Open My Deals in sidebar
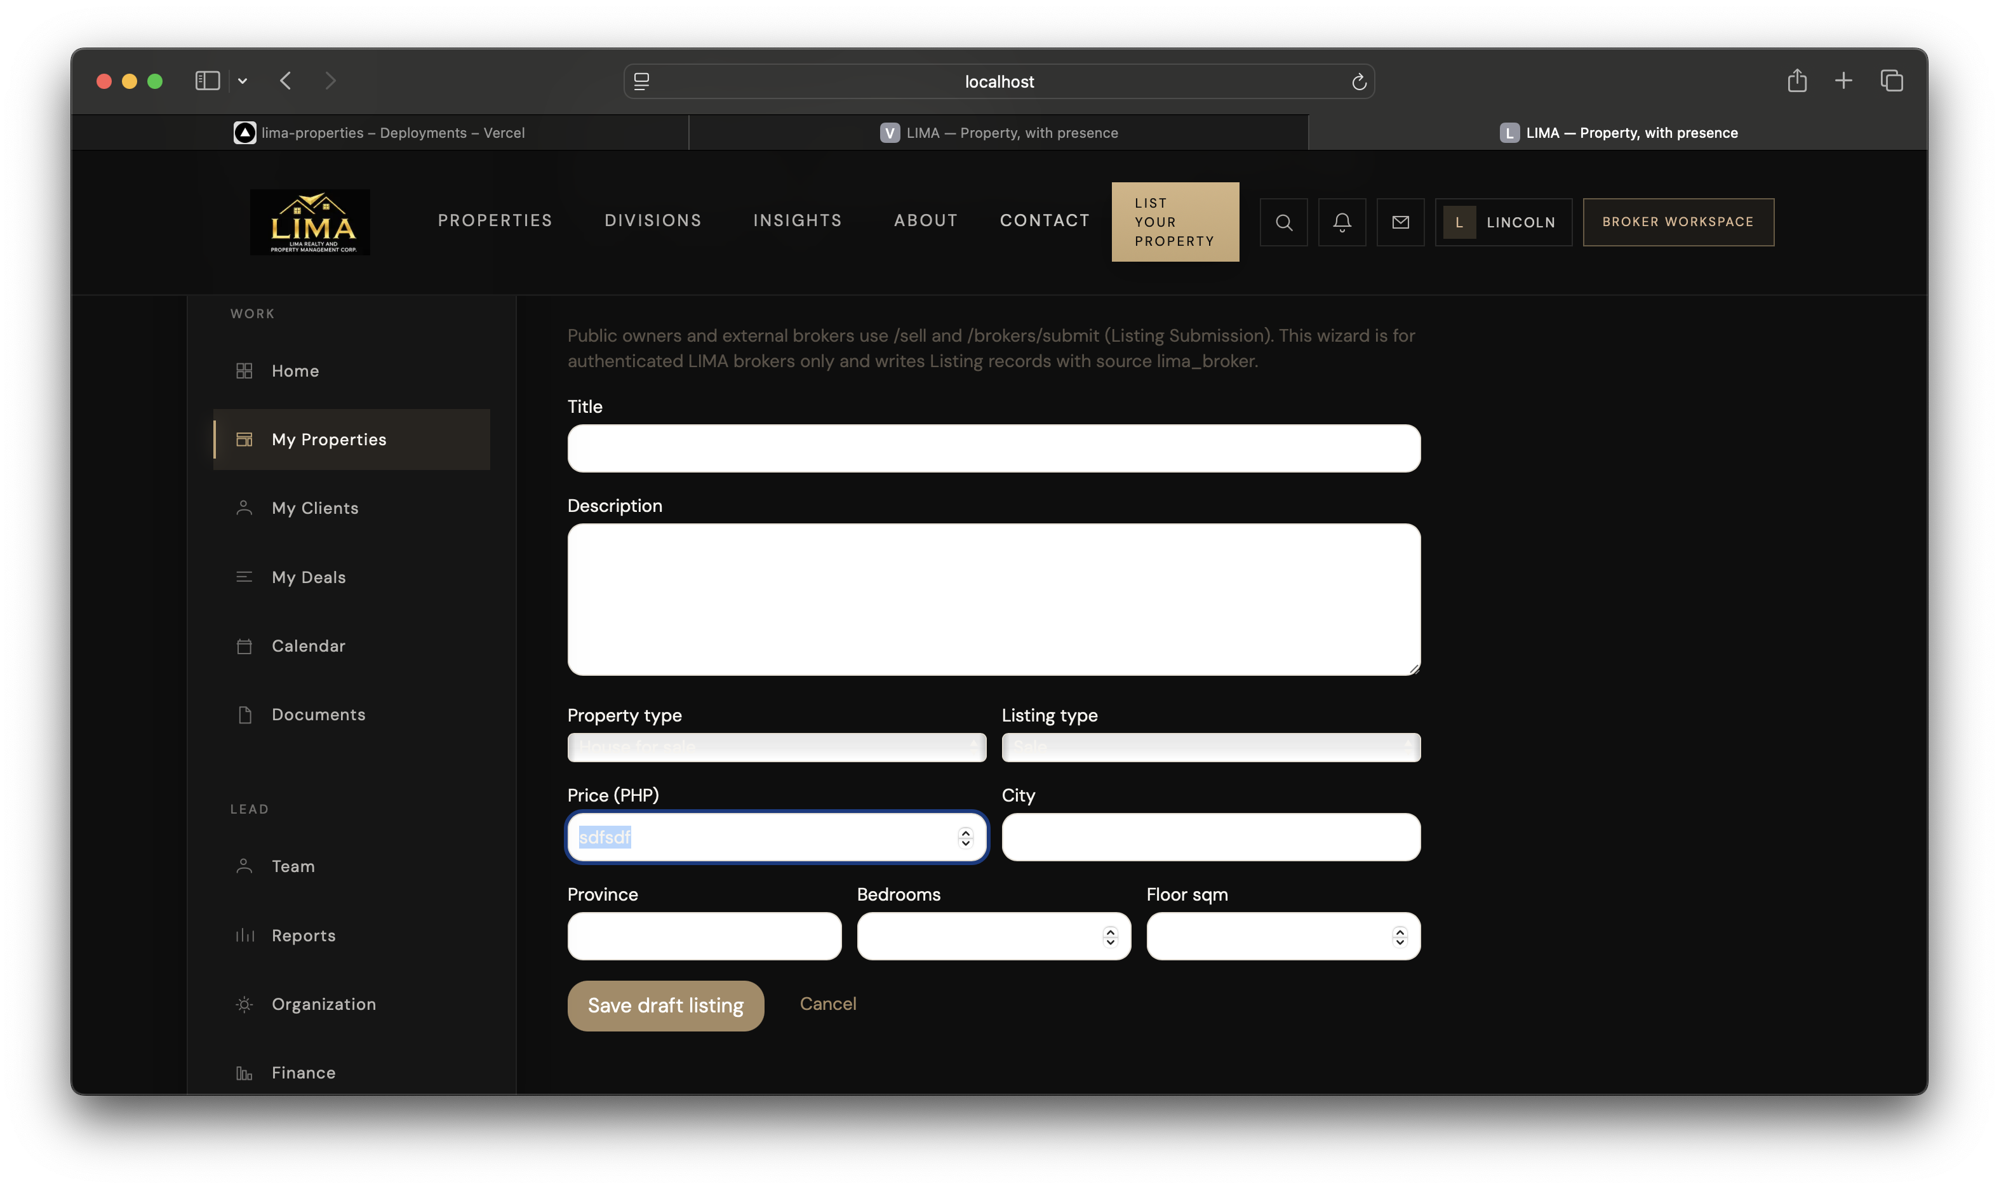Image resolution: width=1999 pixels, height=1189 pixels. tap(352, 577)
